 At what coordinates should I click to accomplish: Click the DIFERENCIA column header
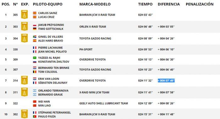[169, 4]
